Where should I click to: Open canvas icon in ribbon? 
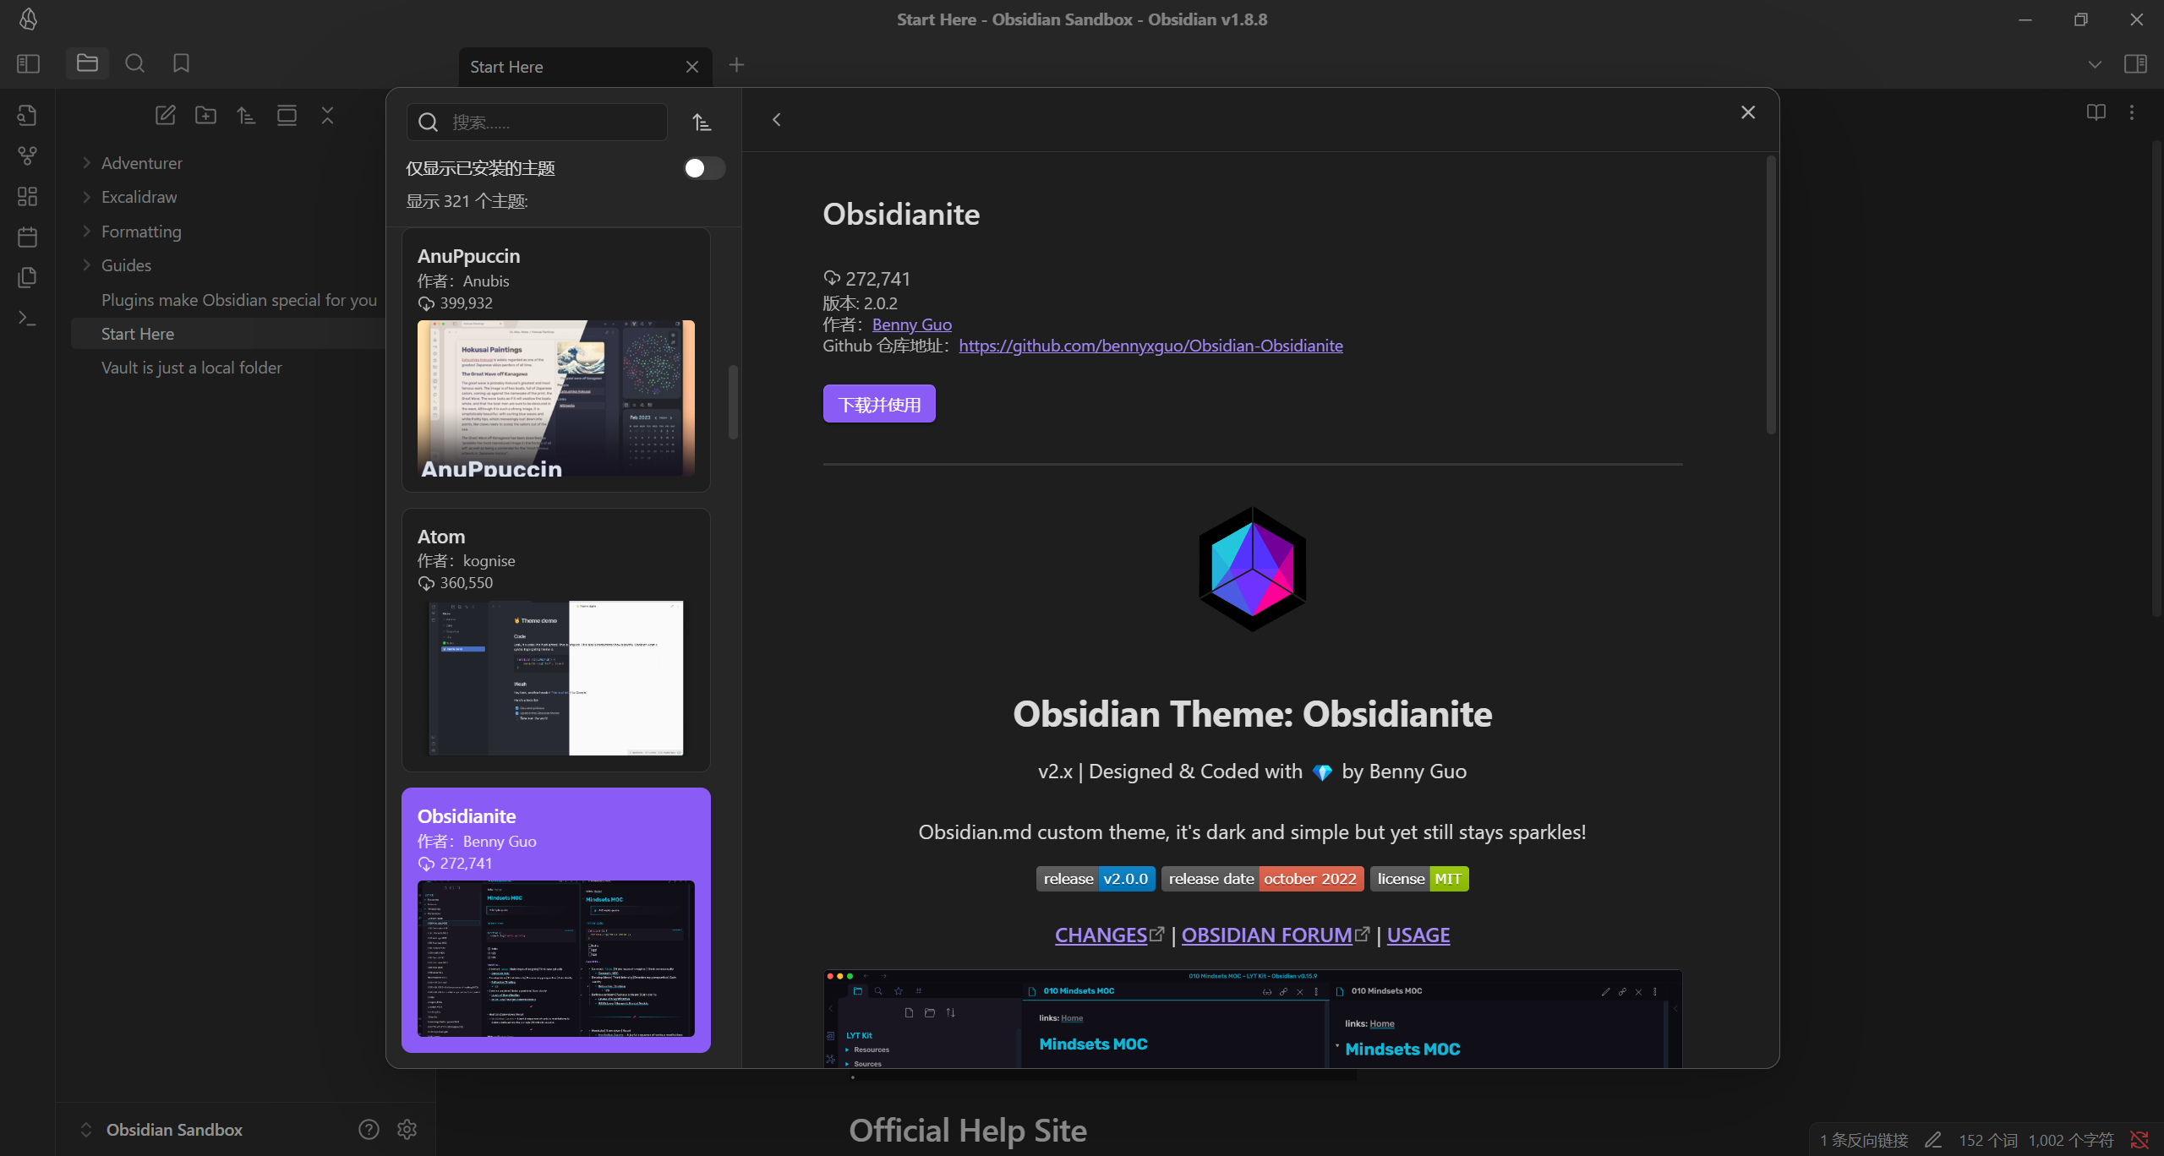click(28, 196)
